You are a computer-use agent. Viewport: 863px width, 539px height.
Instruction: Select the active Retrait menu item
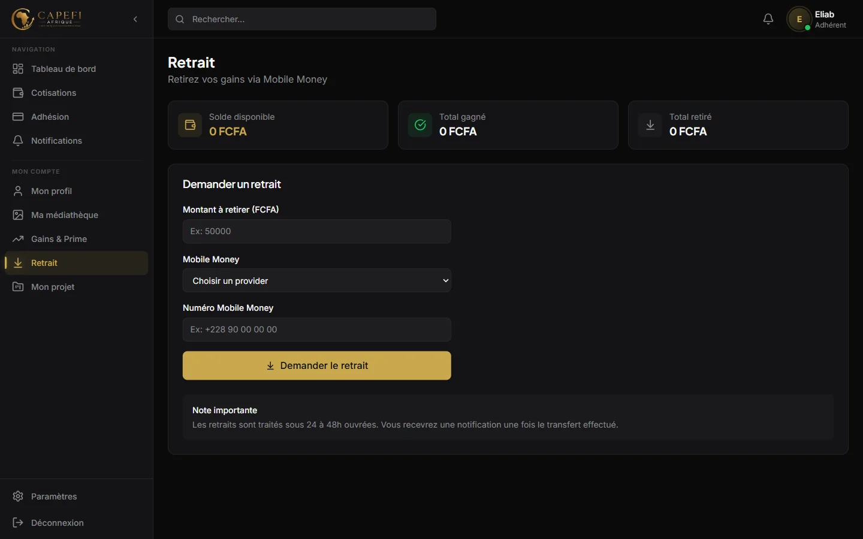click(x=77, y=263)
